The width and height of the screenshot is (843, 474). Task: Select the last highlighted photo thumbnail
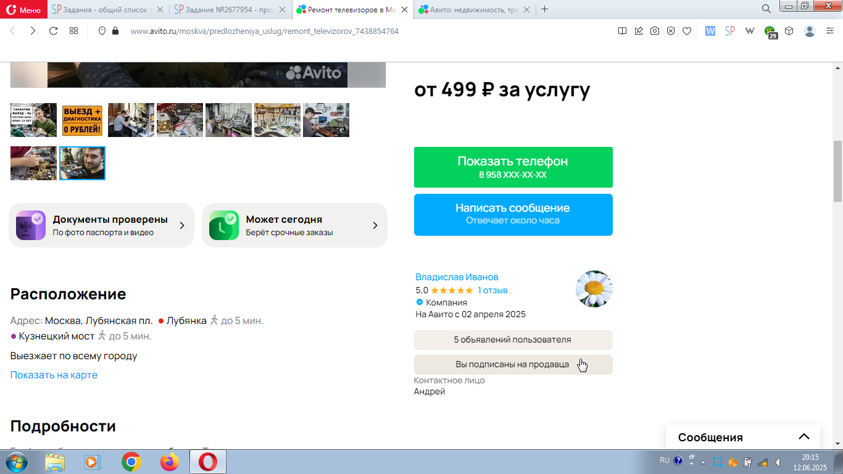pyautogui.click(x=82, y=163)
